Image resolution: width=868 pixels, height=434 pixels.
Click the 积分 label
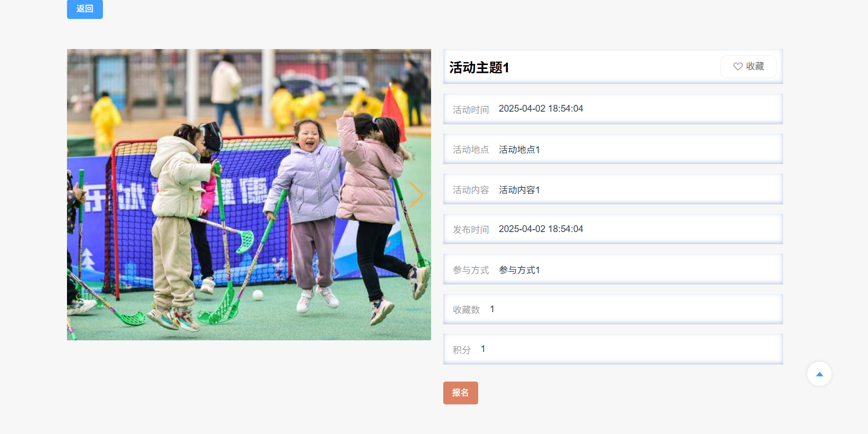[x=462, y=350]
